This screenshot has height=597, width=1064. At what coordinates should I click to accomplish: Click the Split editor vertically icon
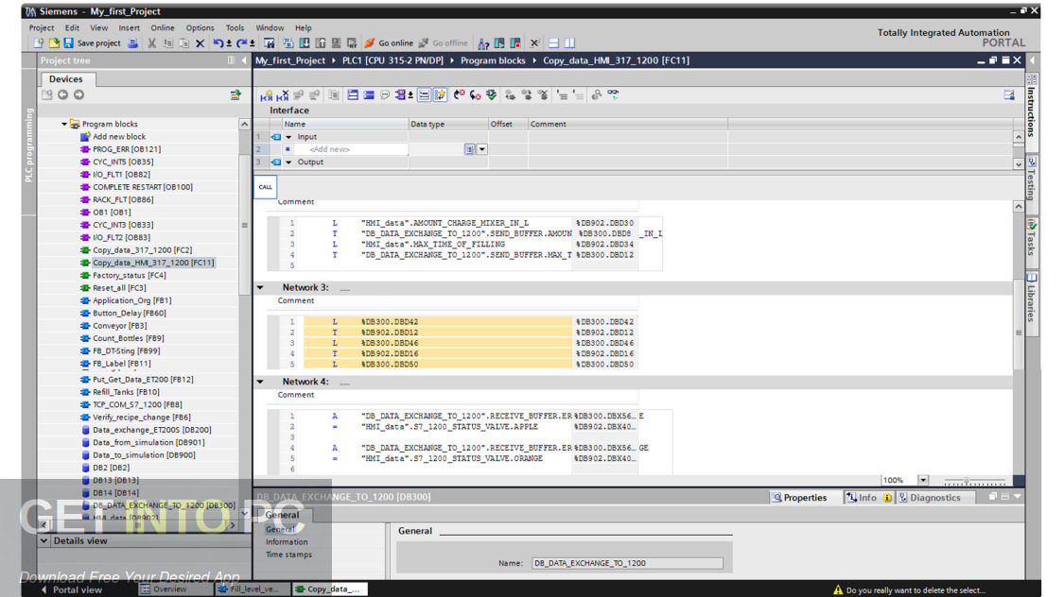point(570,43)
